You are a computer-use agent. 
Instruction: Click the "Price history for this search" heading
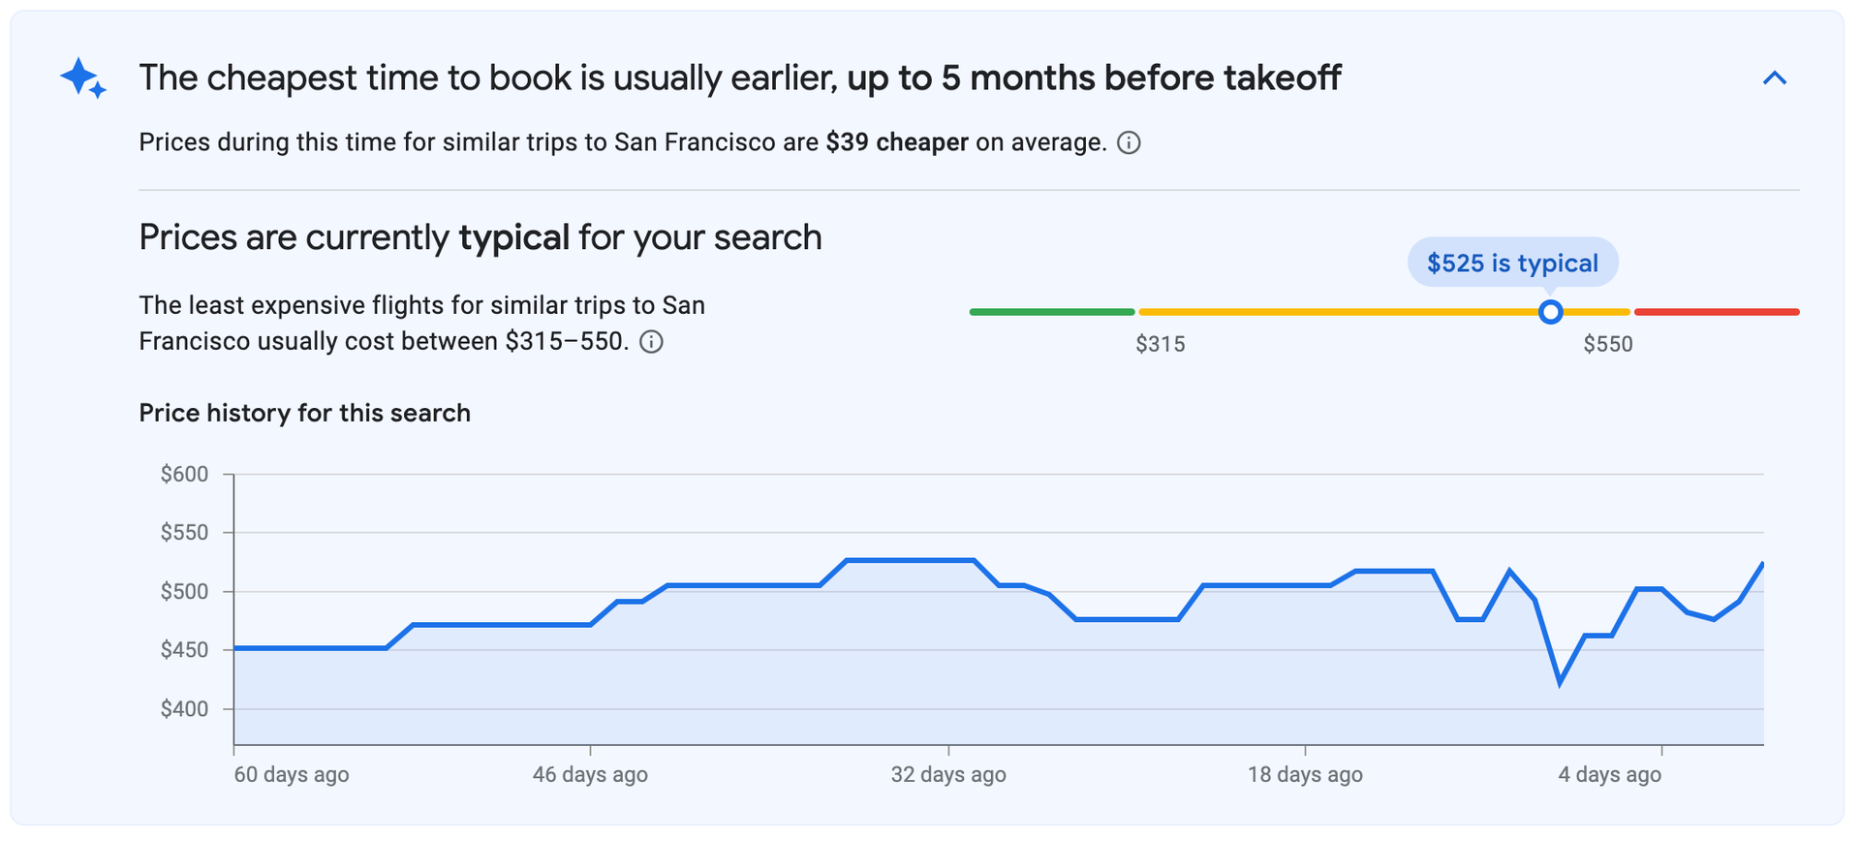pos(305,413)
